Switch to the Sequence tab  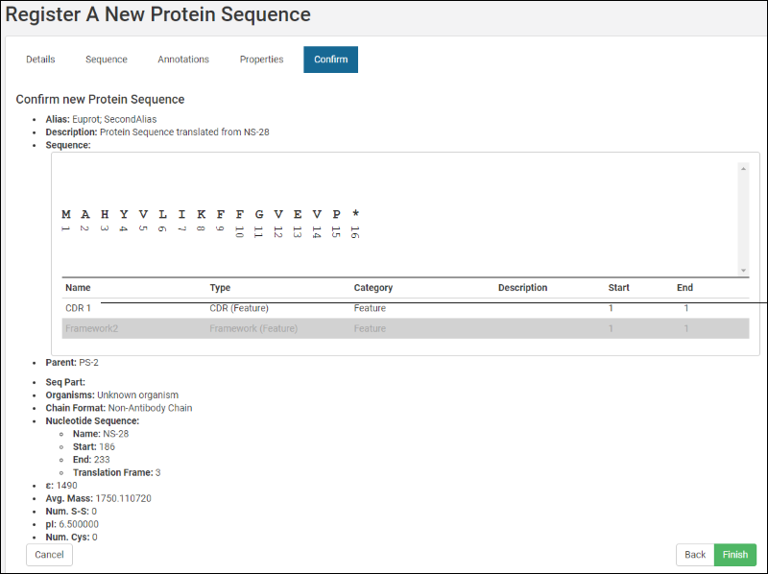tap(107, 60)
